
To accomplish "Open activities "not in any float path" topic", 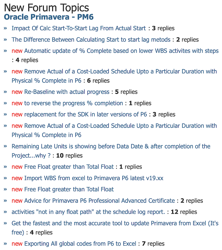I will (88, 212).
